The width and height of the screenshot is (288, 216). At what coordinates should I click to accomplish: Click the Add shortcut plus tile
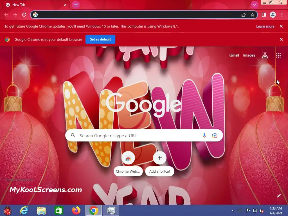pos(160,158)
